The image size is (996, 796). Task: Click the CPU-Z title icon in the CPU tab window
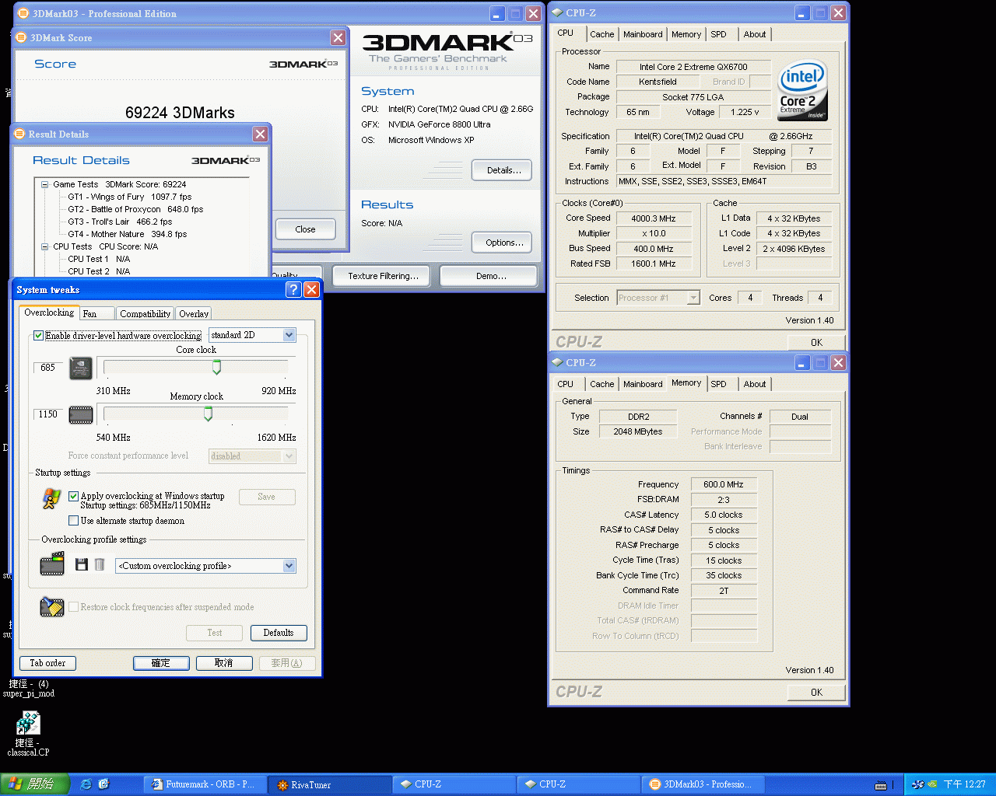pyautogui.click(x=557, y=12)
